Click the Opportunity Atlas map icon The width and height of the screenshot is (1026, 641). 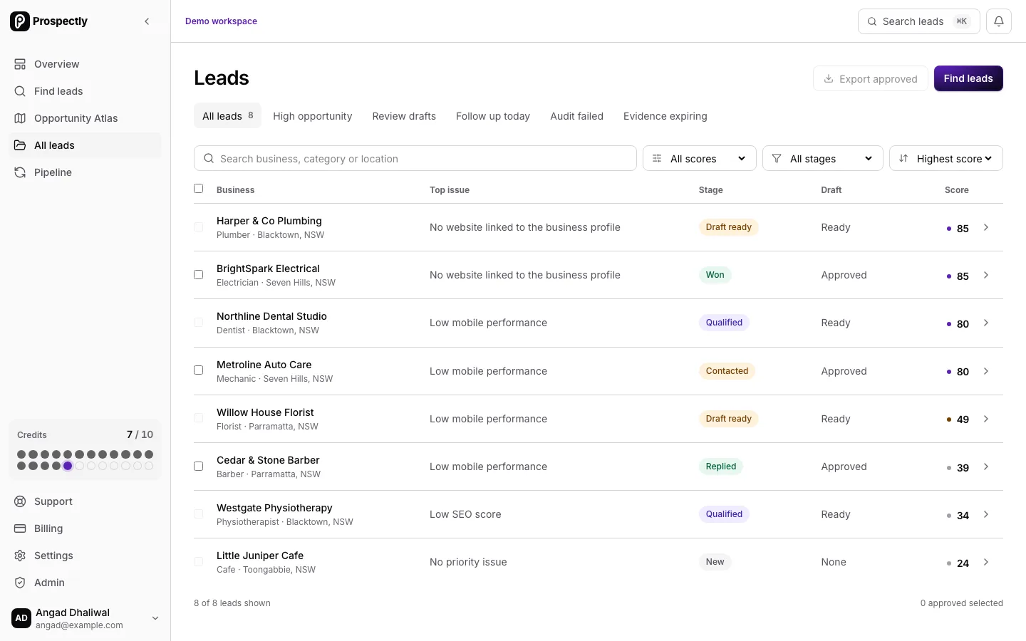coord(20,118)
